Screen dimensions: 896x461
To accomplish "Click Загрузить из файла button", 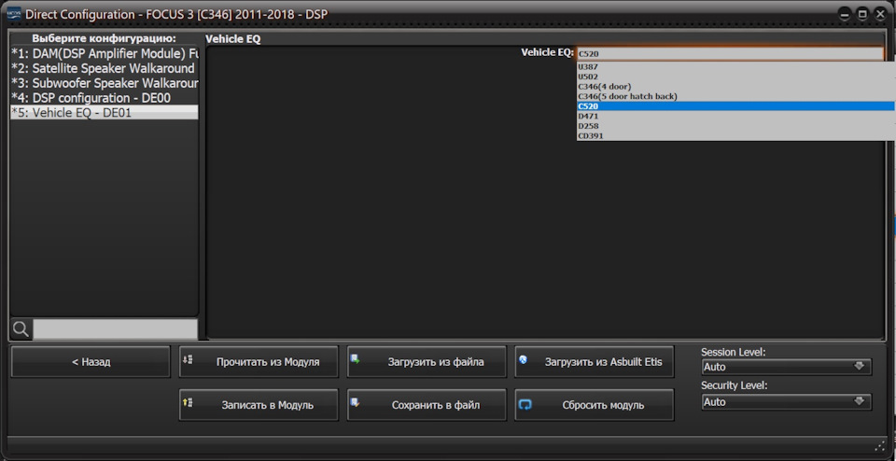I will coord(427,361).
